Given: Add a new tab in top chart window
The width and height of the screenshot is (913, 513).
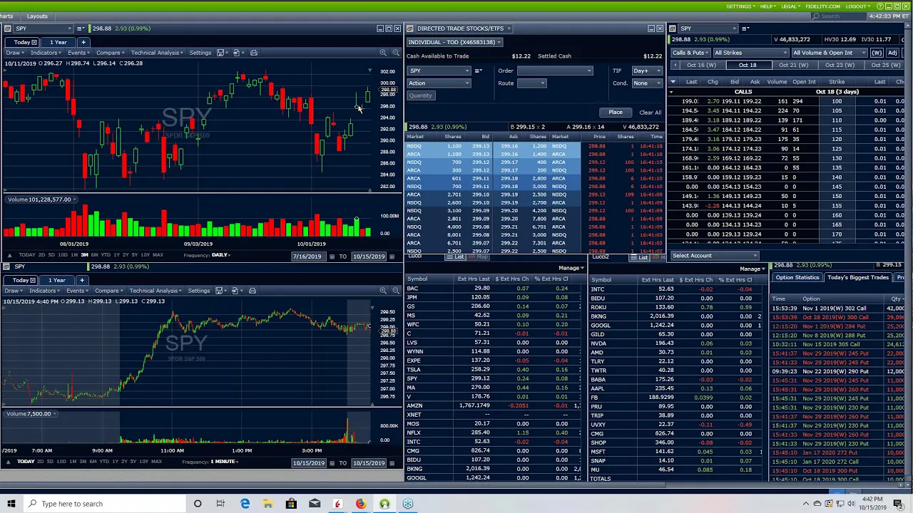Looking at the screenshot, I should [83, 42].
